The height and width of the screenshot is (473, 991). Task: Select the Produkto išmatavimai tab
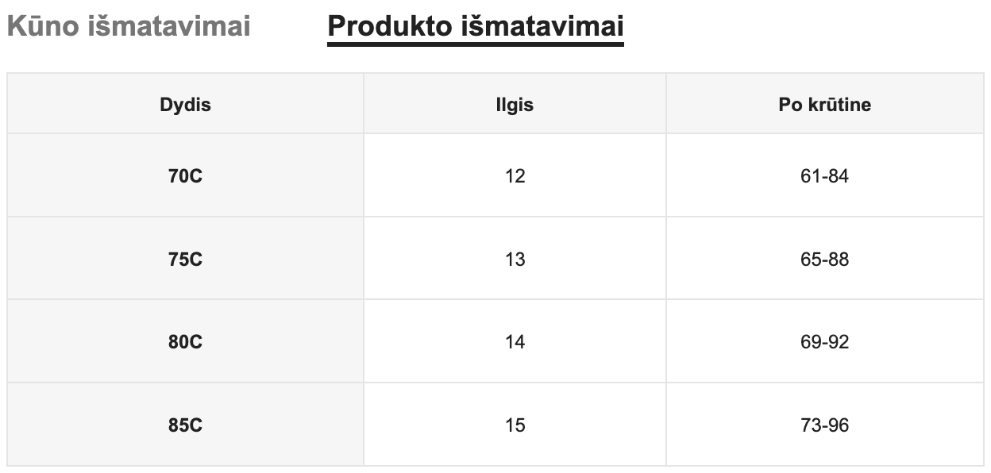point(475,26)
